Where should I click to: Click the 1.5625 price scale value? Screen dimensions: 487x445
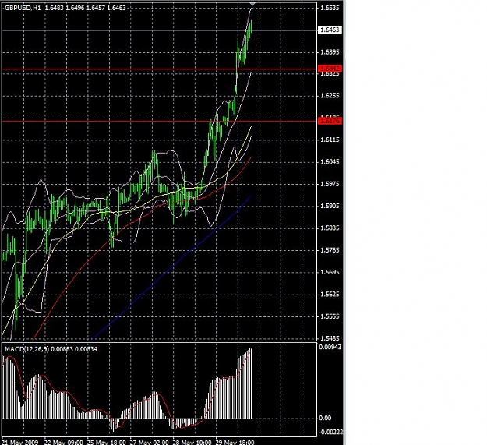pyautogui.click(x=330, y=294)
